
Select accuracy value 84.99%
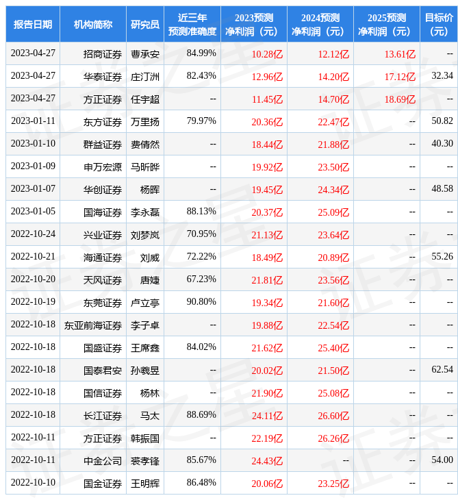pos(201,53)
